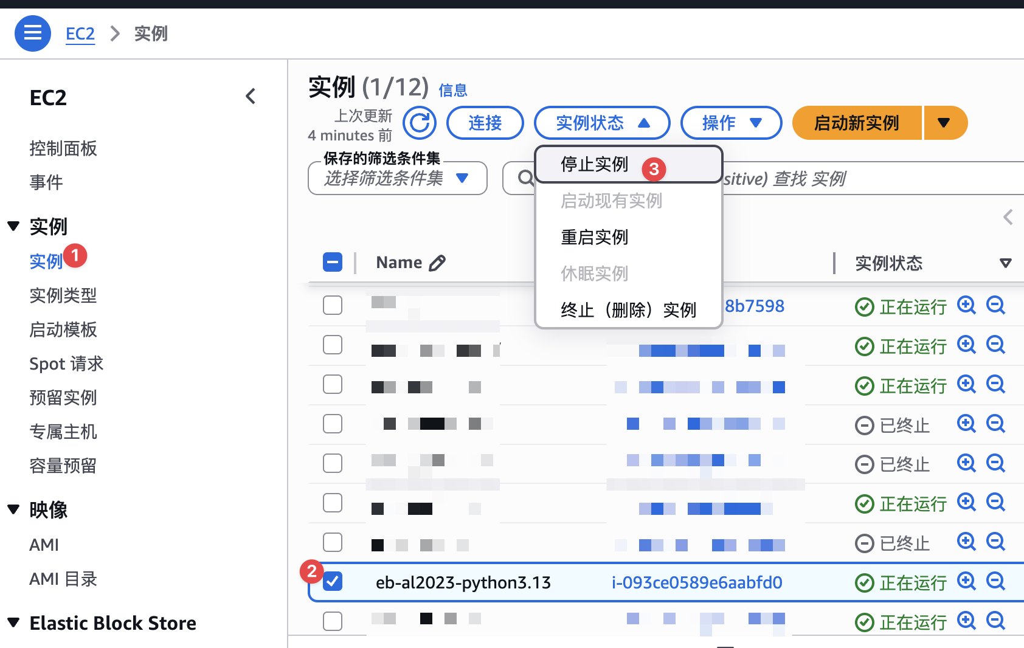Image resolution: width=1024 pixels, height=648 pixels.
Task: Check the first 已终止 row checkbox
Action: coord(333,424)
